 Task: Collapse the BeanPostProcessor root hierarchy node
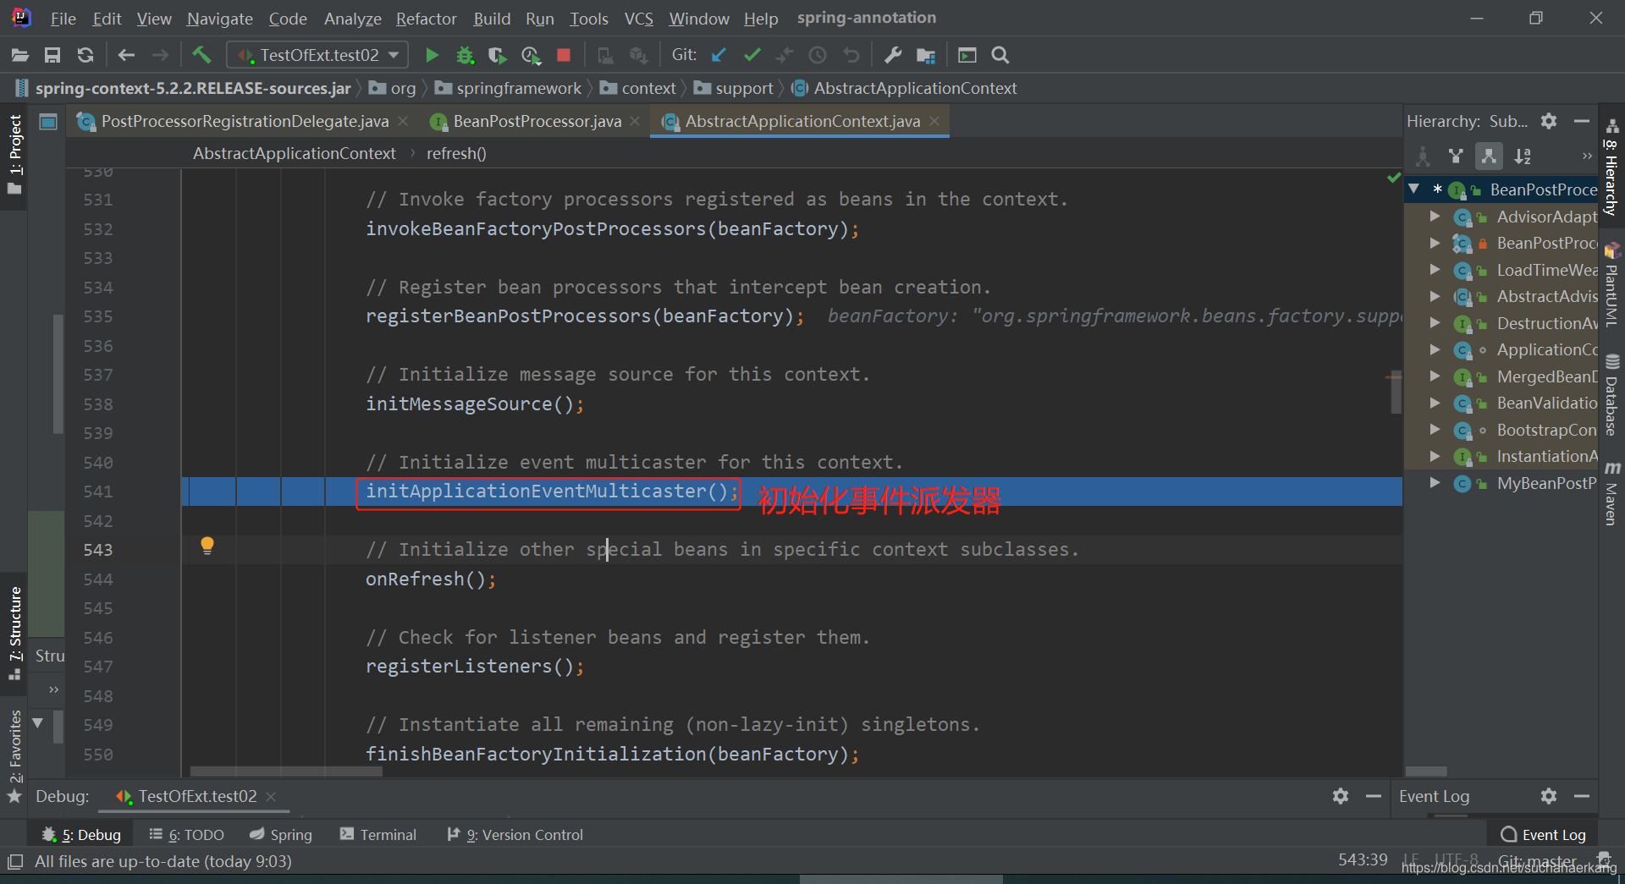point(1413,189)
